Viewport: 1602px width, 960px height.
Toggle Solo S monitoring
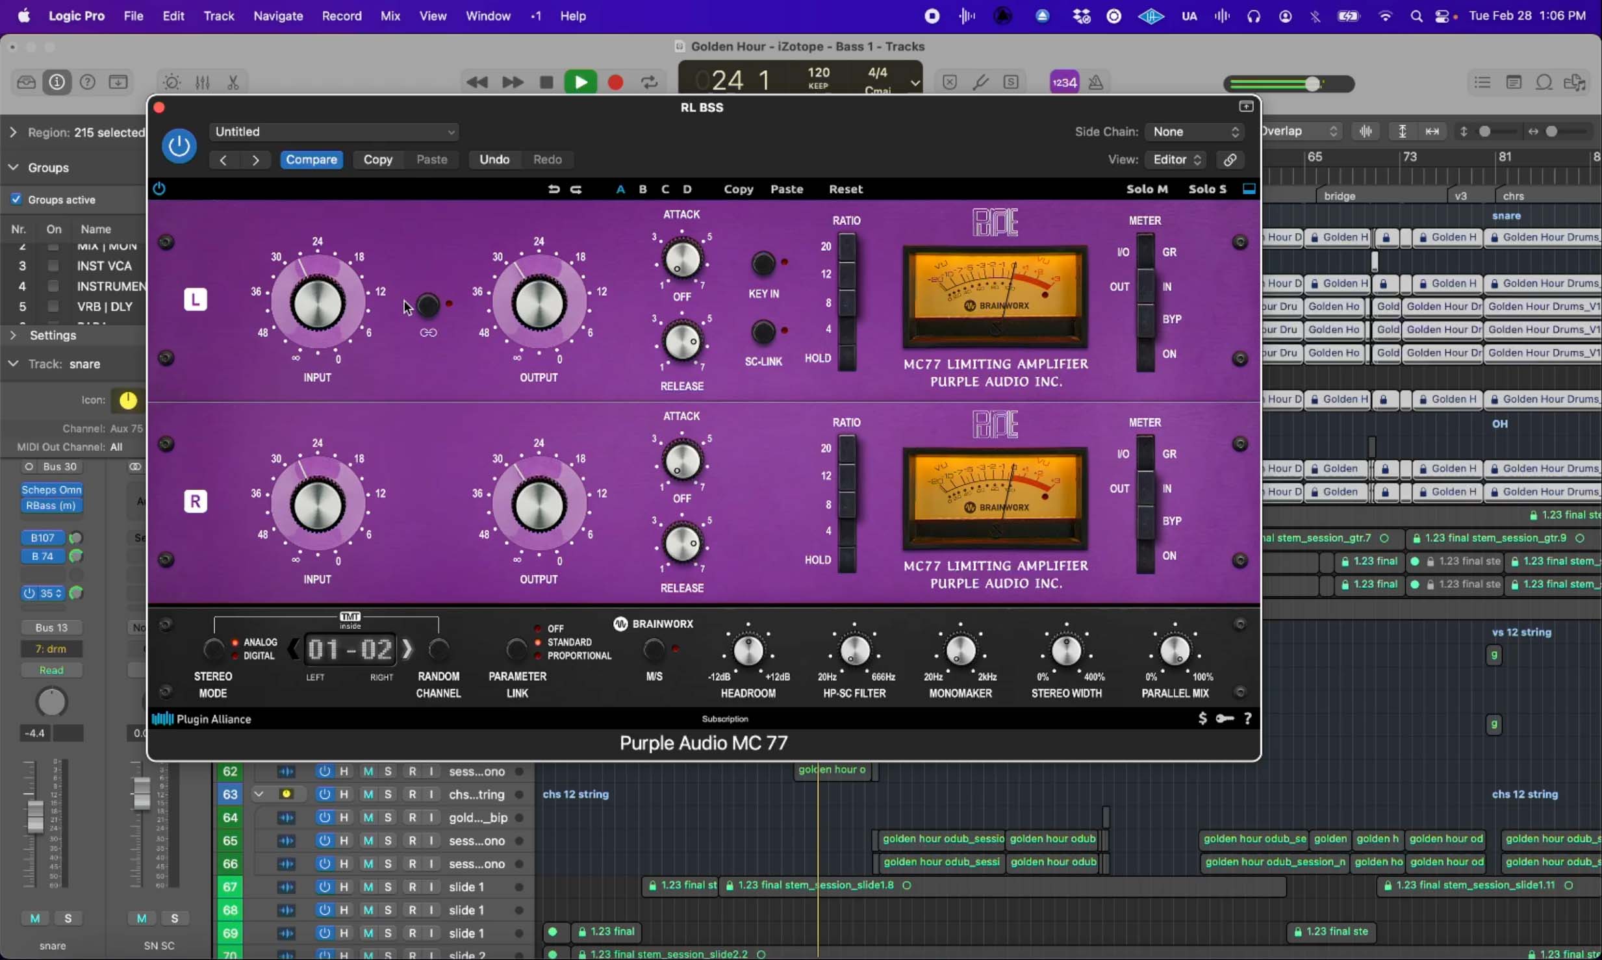(1207, 189)
